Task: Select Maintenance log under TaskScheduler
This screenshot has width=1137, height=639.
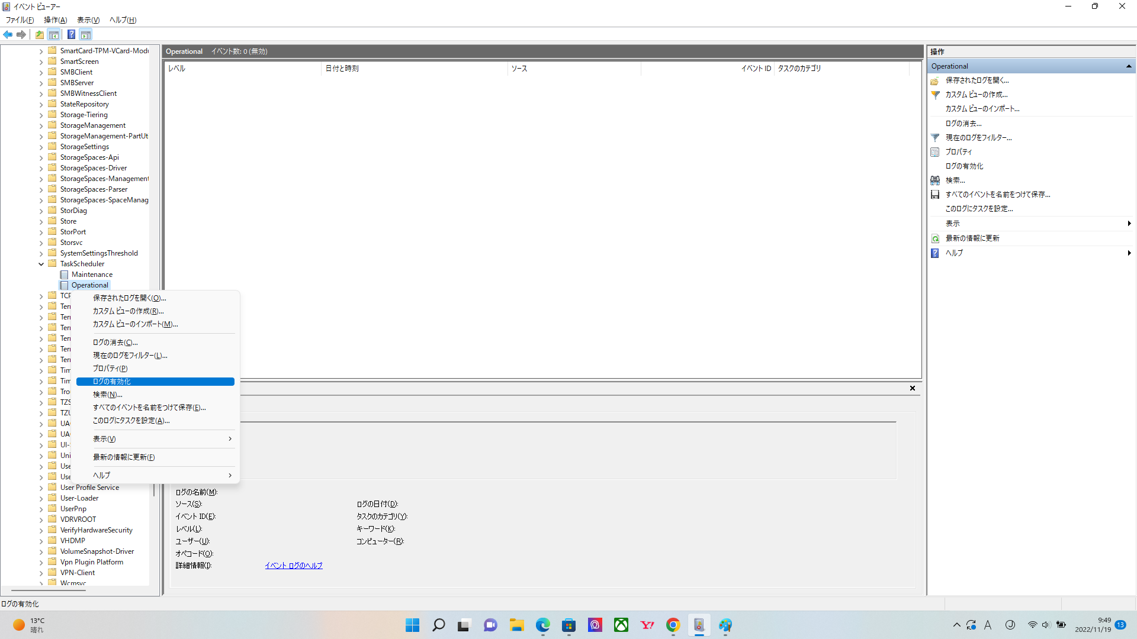Action: [x=92, y=275]
